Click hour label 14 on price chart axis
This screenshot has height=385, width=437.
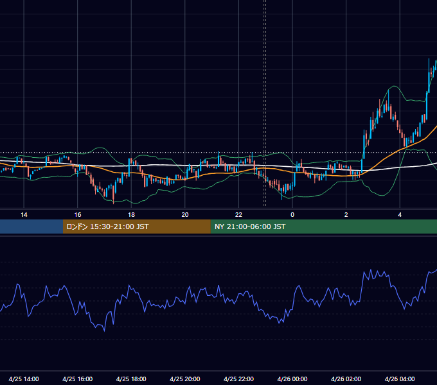pyautogui.click(x=24, y=215)
